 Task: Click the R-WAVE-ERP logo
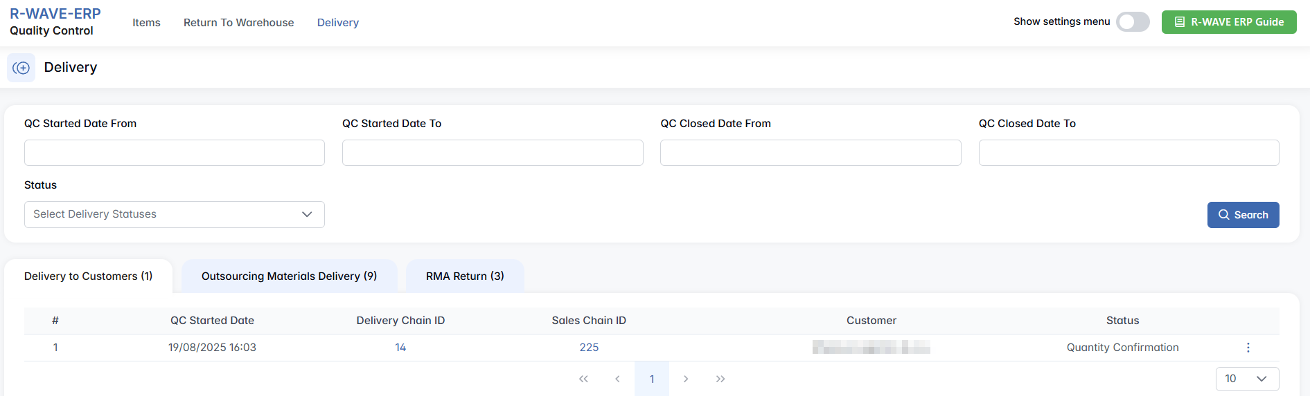55,14
